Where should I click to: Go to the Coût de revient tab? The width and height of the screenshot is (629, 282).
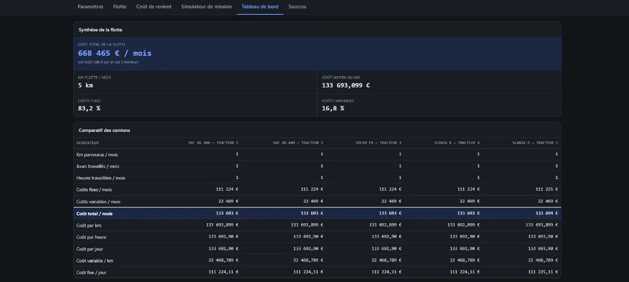[154, 7]
